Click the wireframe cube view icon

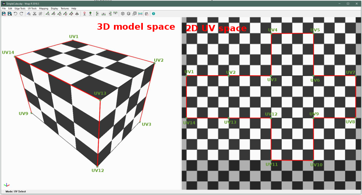click(x=123, y=13)
